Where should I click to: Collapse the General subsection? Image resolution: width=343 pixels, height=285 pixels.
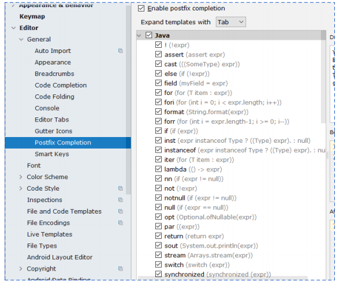pos(21,40)
